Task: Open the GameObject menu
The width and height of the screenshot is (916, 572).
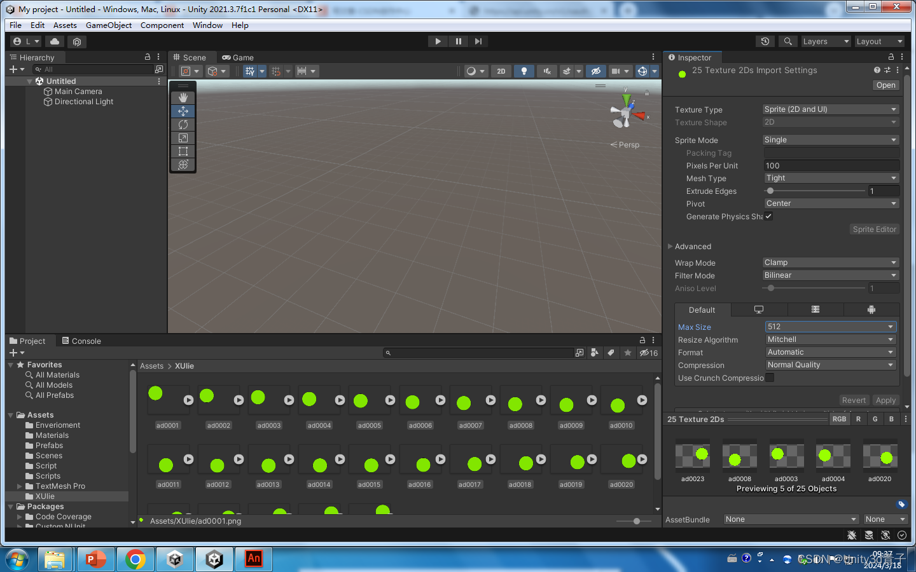Action: 109,25
